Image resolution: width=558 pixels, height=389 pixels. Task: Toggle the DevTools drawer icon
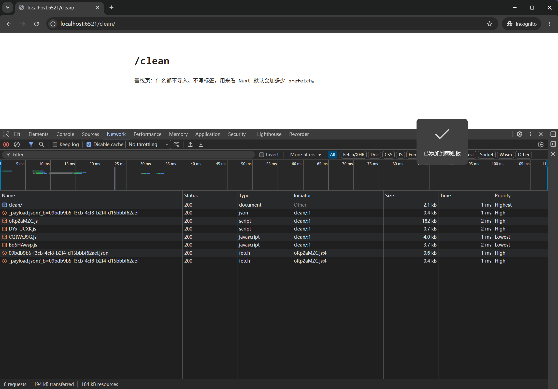553,134
